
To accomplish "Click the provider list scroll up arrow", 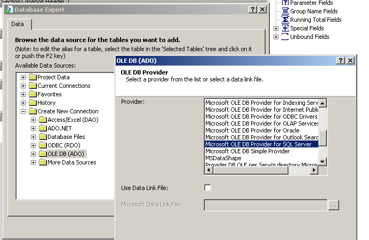I will tap(323, 103).
